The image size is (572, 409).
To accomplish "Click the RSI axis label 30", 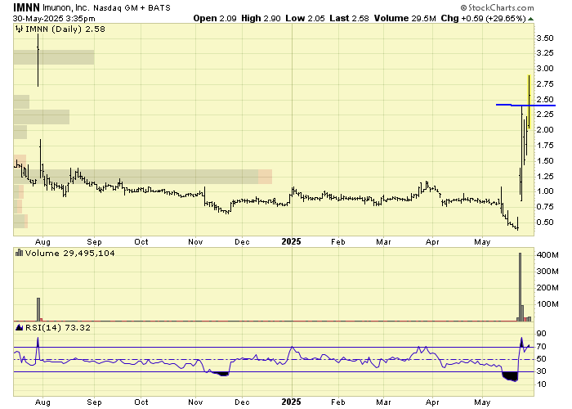I will [x=541, y=371].
